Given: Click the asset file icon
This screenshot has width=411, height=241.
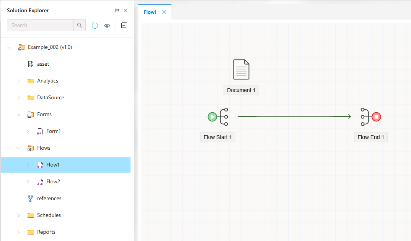Looking at the screenshot, I should pos(31,64).
